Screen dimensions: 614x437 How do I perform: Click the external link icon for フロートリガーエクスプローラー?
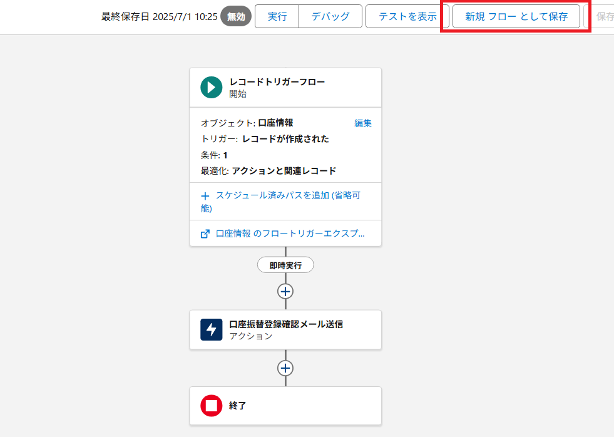pos(205,234)
